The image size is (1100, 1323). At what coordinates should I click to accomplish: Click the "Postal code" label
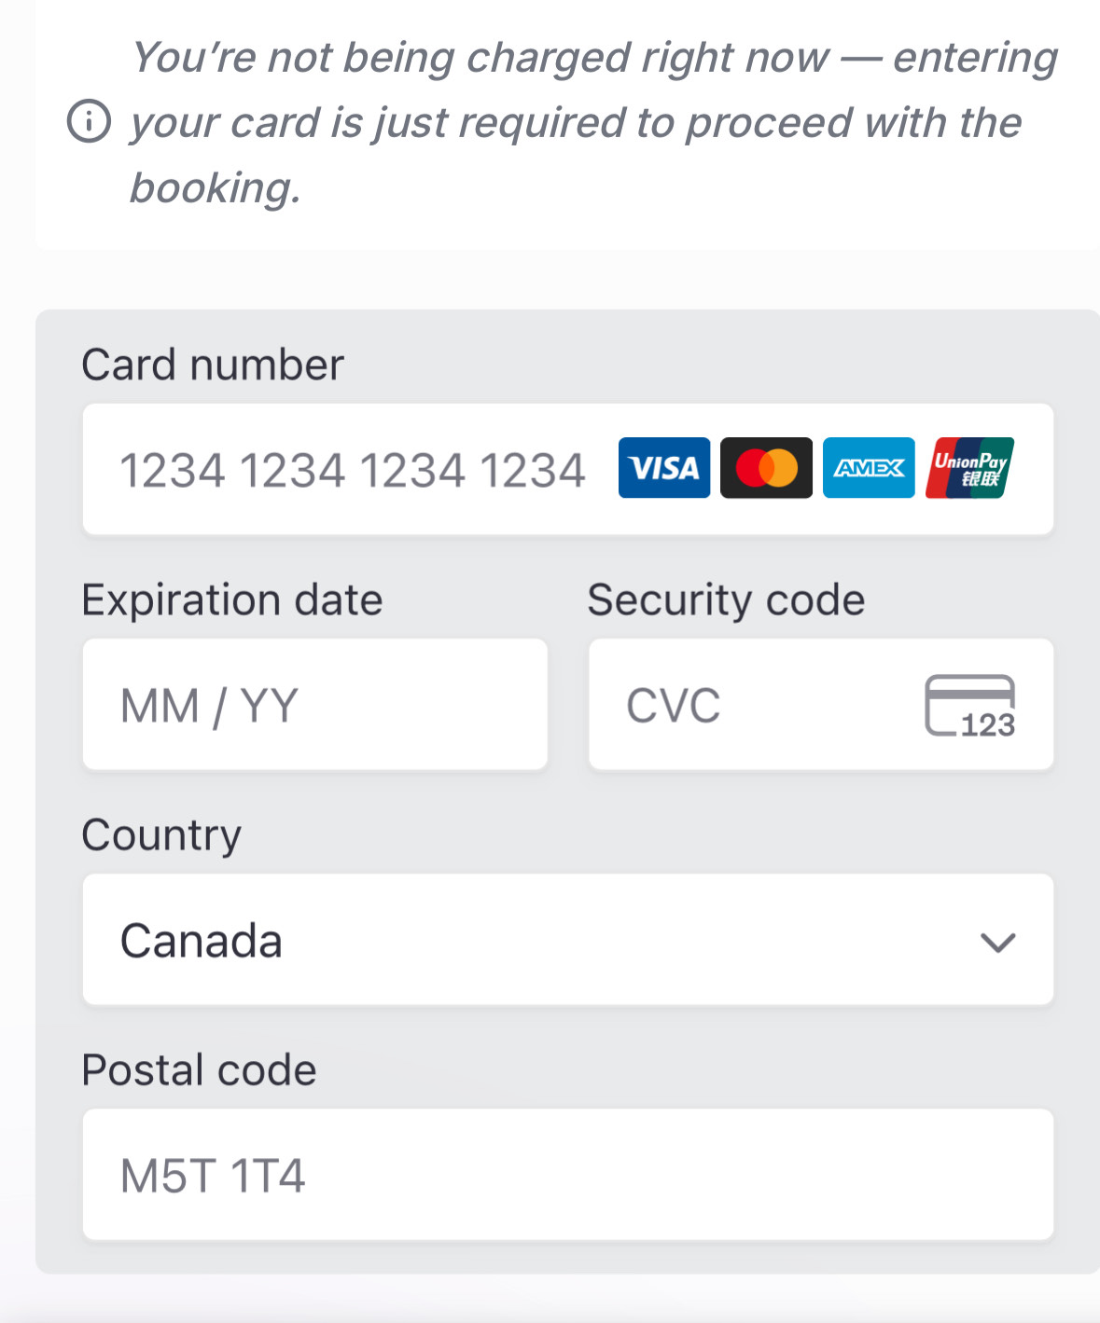tap(199, 1069)
